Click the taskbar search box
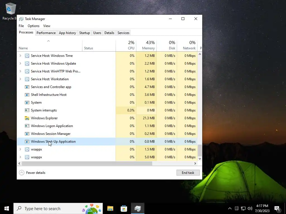Screen dimensions: 286x214 click(x=58, y=208)
